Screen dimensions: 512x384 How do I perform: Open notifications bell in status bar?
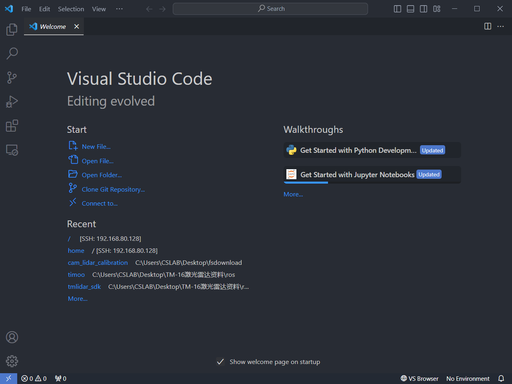[x=501, y=378]
